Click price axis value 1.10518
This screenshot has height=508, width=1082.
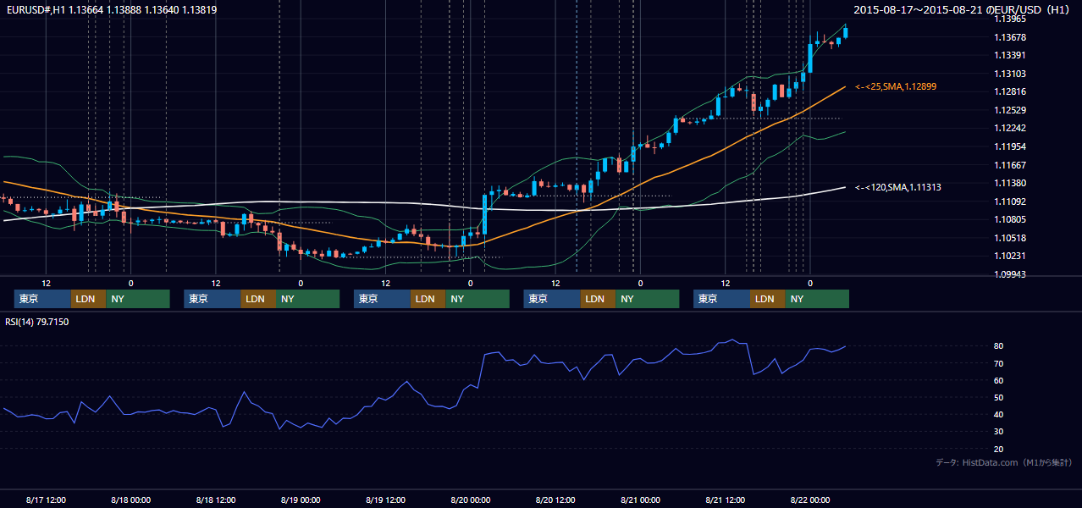pyautogui.click(x=1009, y=238)
